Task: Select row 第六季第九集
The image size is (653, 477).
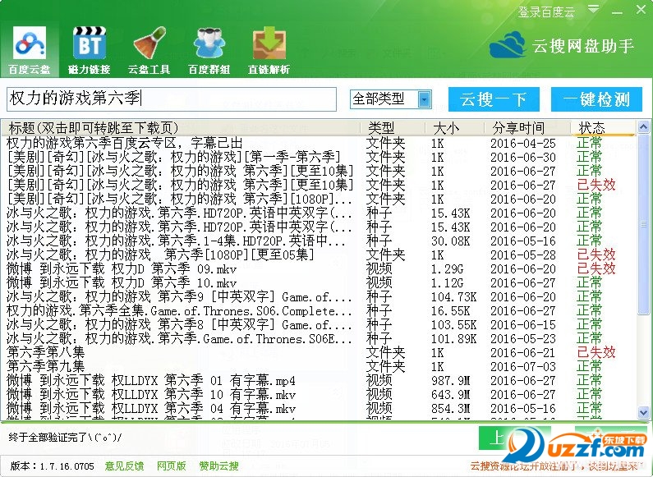Action: (x=319, y=367)
